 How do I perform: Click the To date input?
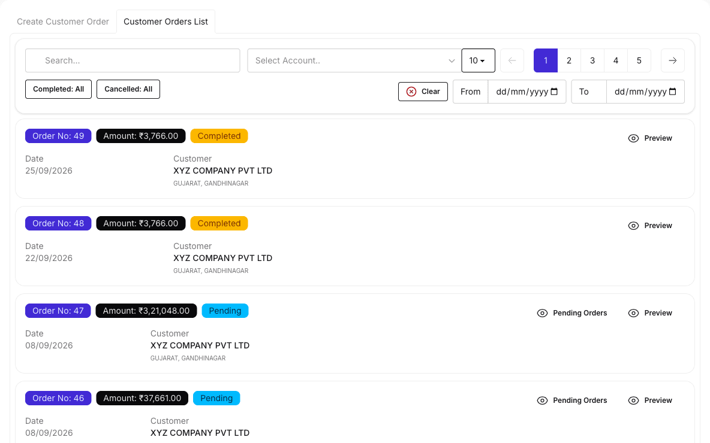click(645, 92)
